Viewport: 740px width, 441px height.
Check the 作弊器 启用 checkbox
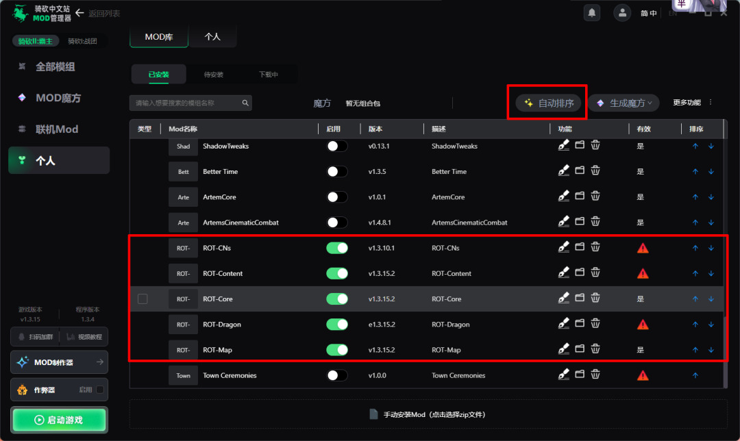point(100,390)
